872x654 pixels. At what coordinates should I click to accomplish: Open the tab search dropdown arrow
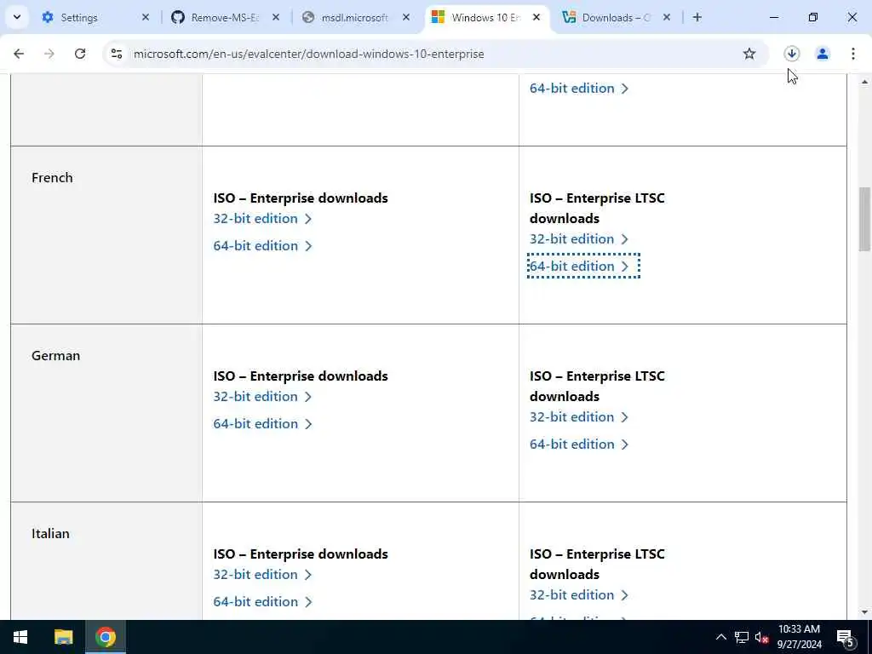pos(17,17)
